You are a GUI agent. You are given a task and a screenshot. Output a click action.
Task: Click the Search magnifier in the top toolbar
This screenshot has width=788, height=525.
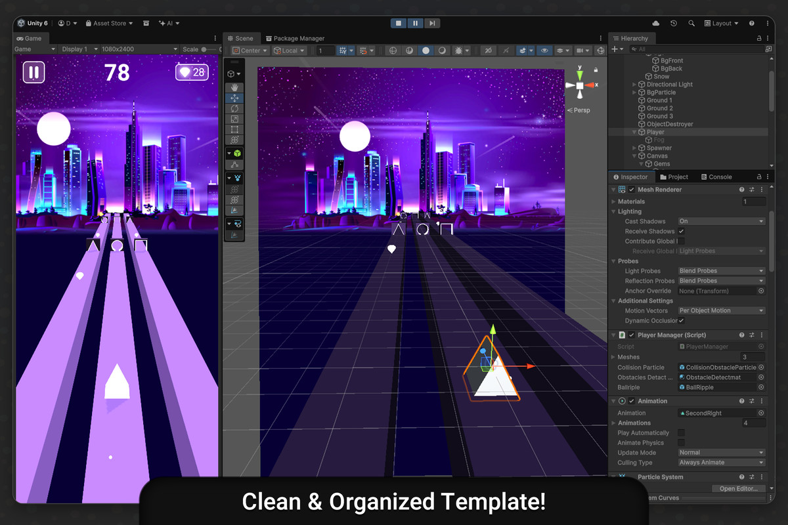tap(691, 23)
